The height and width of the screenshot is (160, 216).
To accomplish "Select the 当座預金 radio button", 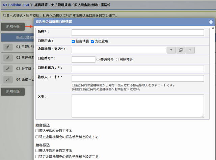I will click(117, 59).
